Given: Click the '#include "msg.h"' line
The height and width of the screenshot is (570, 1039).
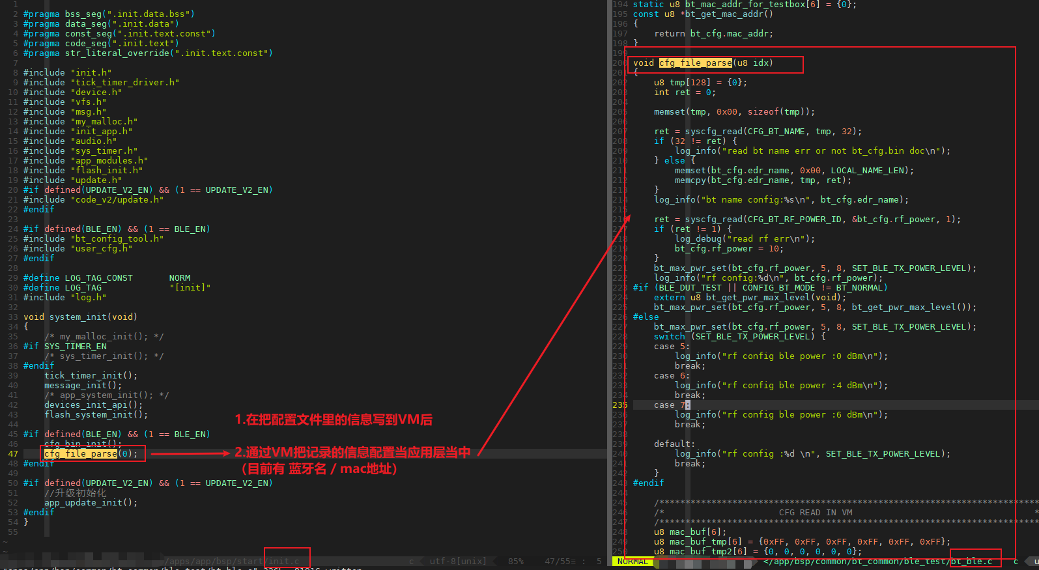Looking at the screenshot, I should tap(64, 111).
